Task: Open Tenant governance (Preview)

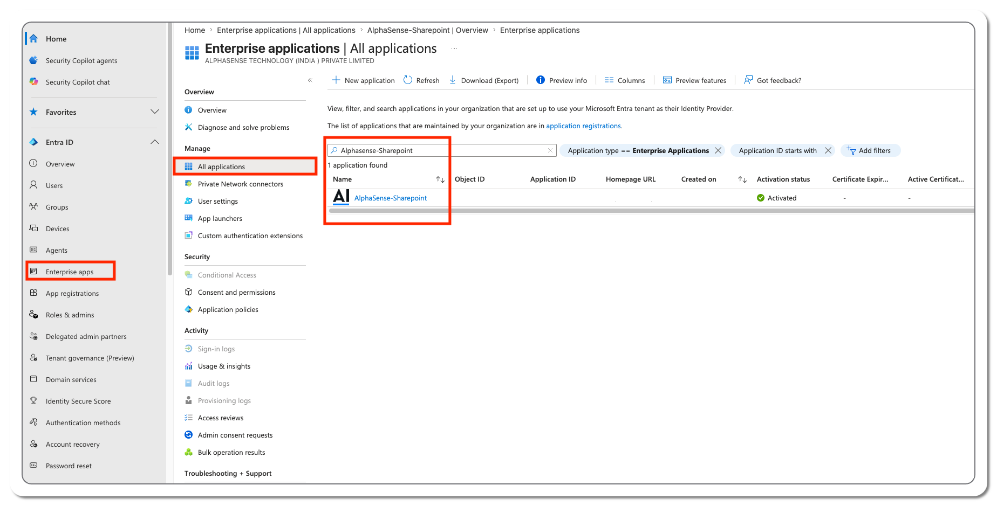Action: click(90, 358)
